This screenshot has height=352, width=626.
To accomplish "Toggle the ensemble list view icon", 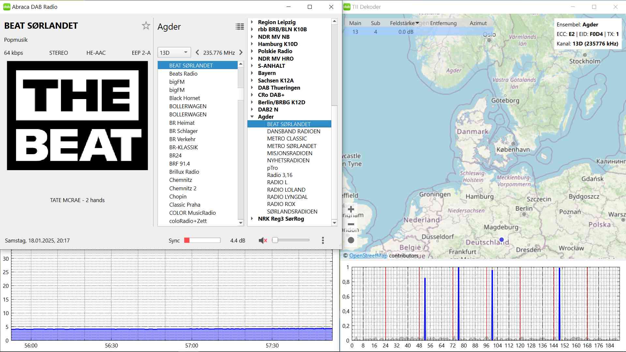I will tap(240, 27).
